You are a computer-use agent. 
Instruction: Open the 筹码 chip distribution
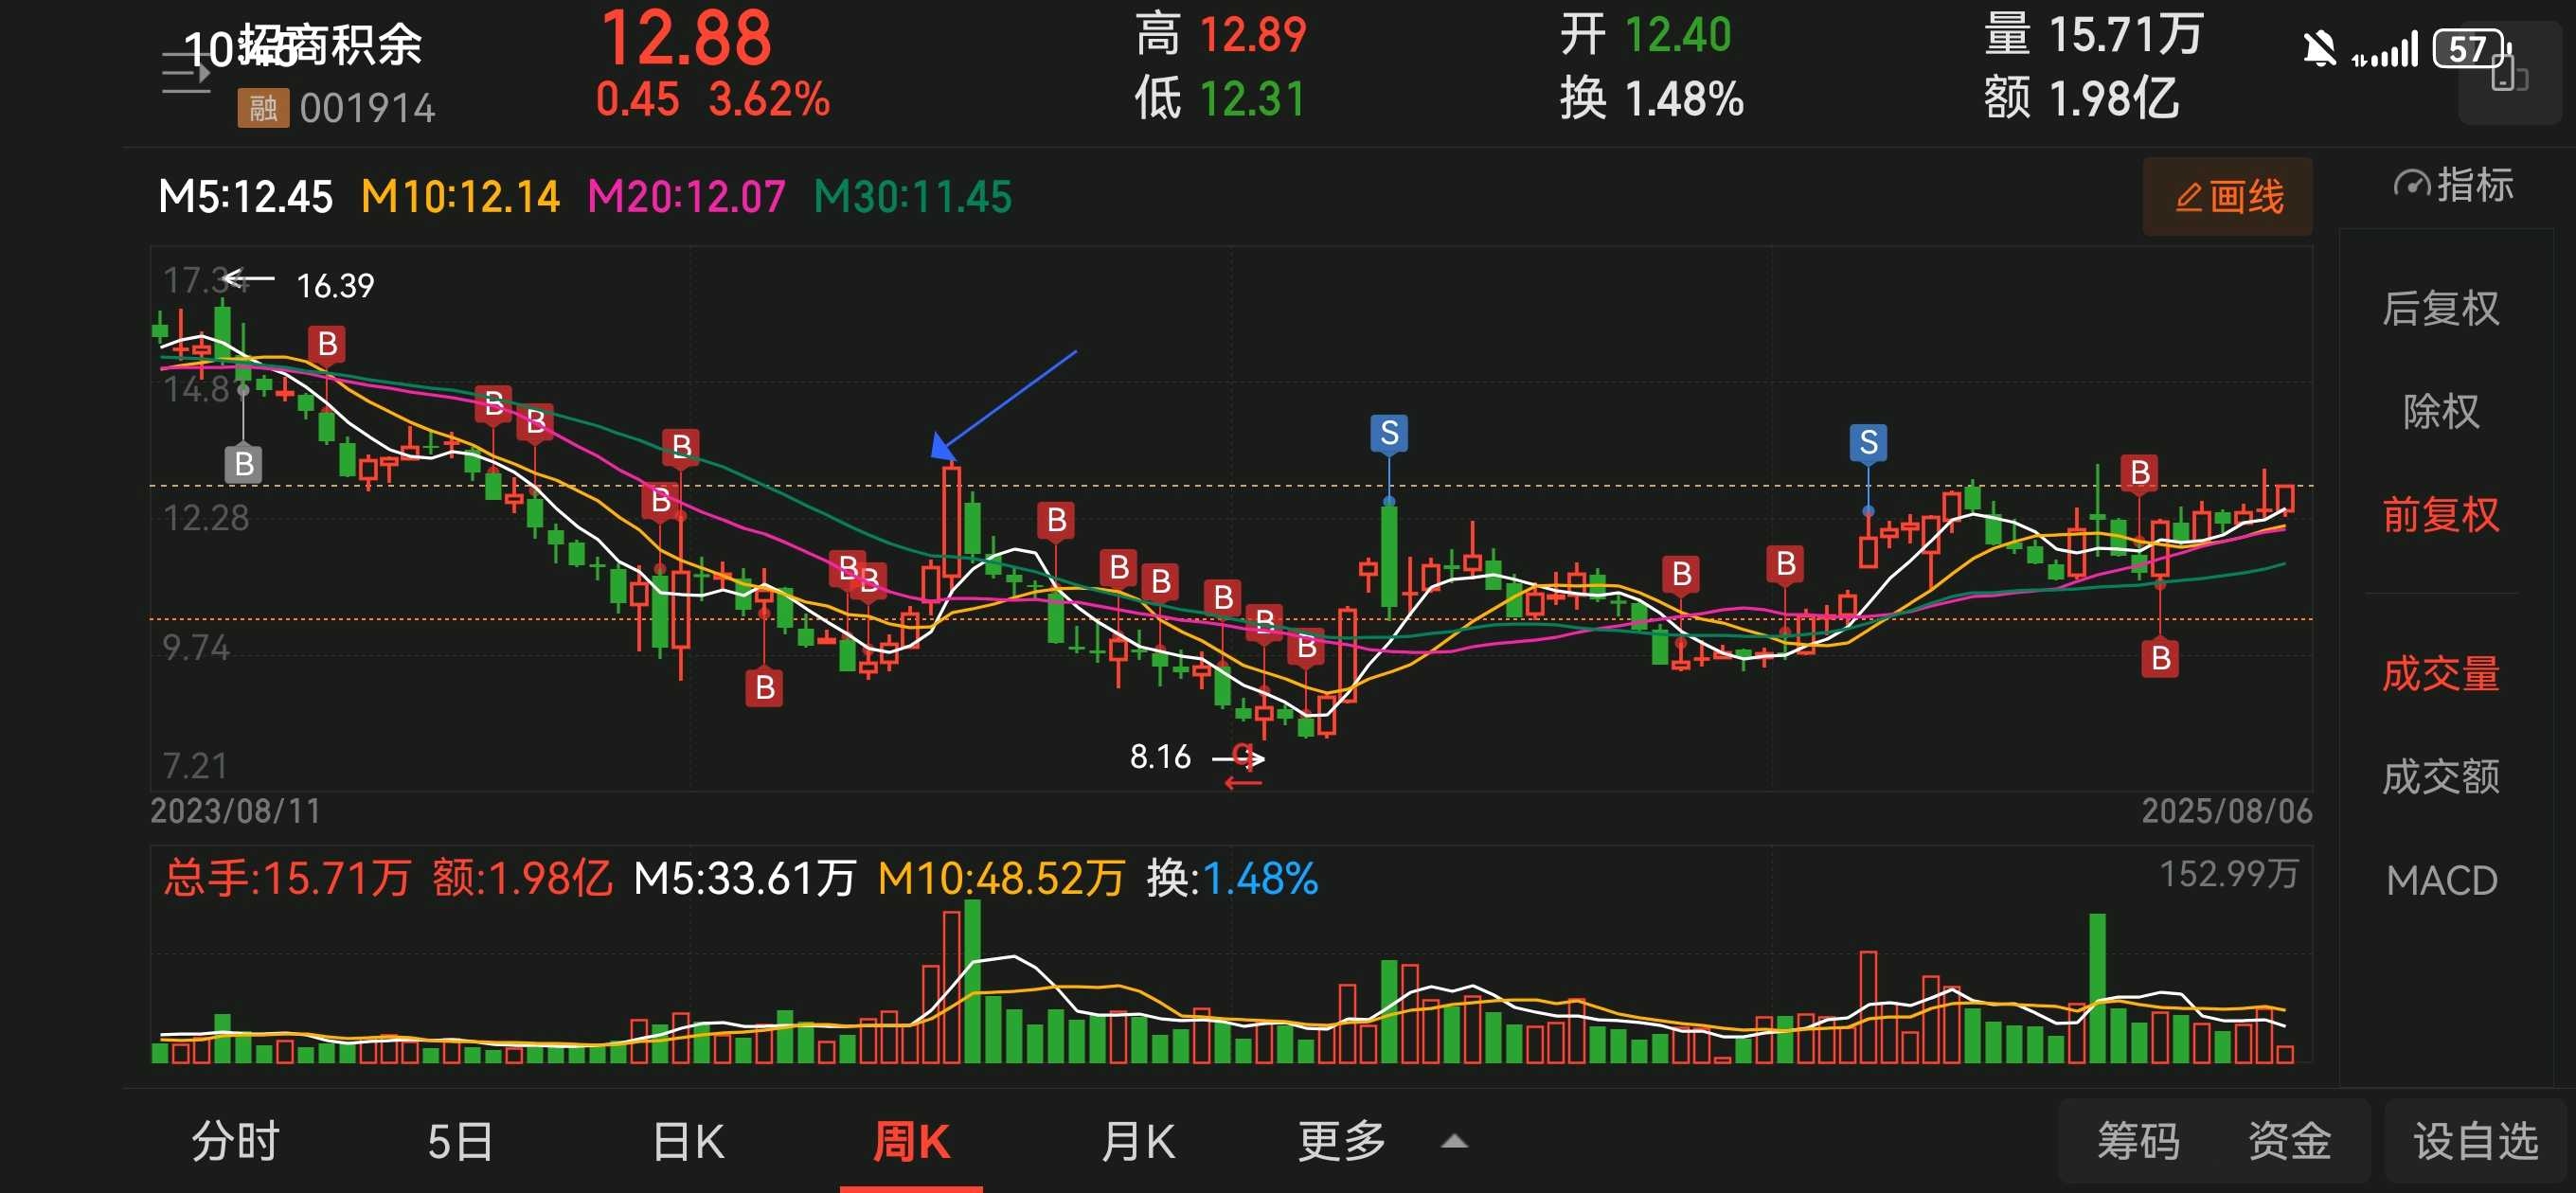(2138, 1141)
